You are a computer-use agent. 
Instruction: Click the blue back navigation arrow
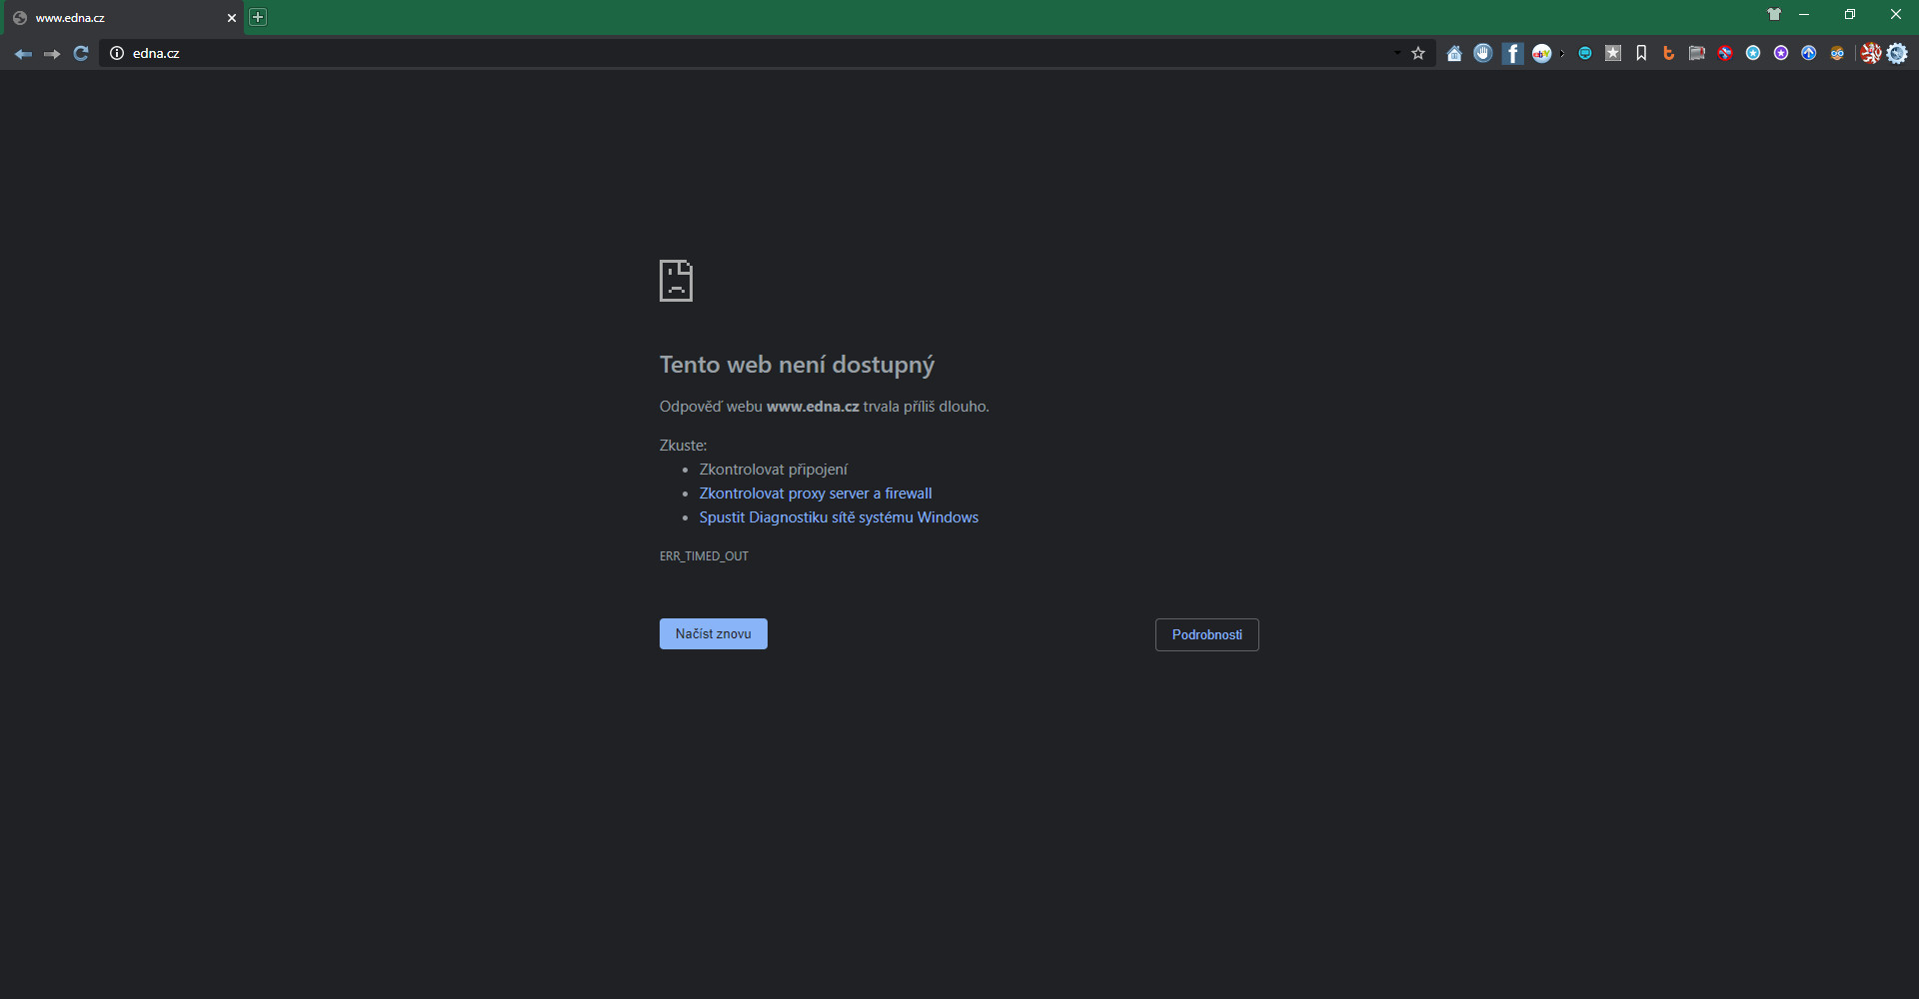[23, 54]
